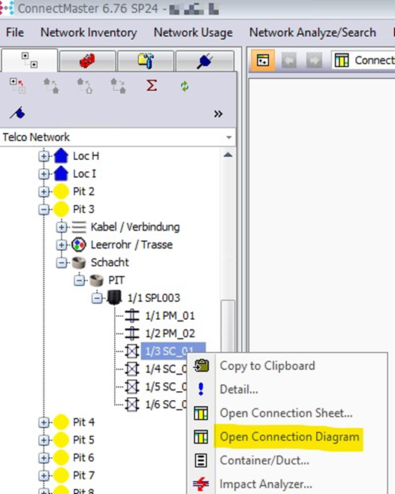Screen dimensions: 395x494
Task: Click the tree scrollbar up arrow
Action: click(228, 155)
